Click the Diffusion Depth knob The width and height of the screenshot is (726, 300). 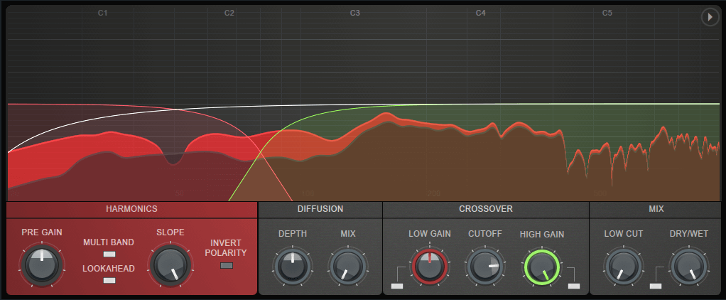[292, 267]
